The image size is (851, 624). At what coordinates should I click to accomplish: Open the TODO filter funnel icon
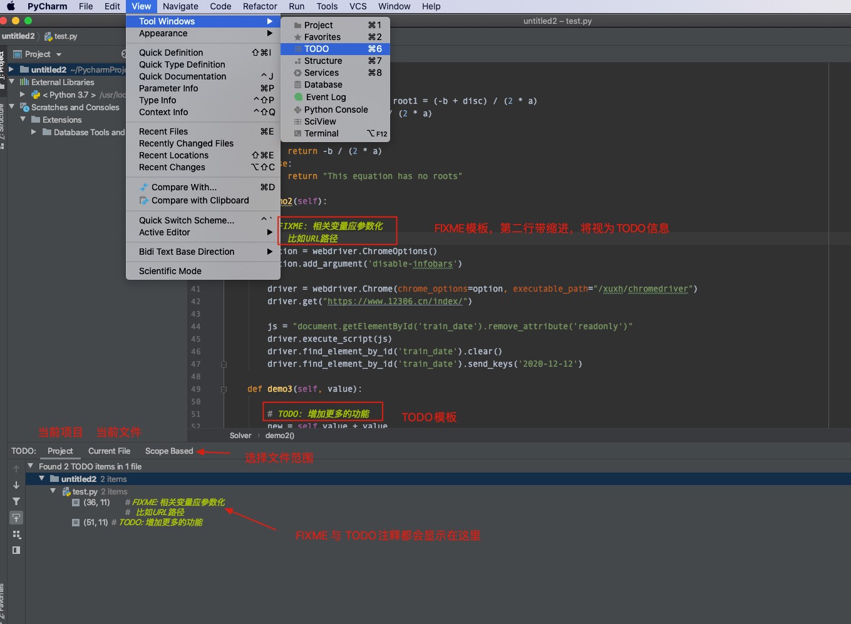click(x=16, y=501)
